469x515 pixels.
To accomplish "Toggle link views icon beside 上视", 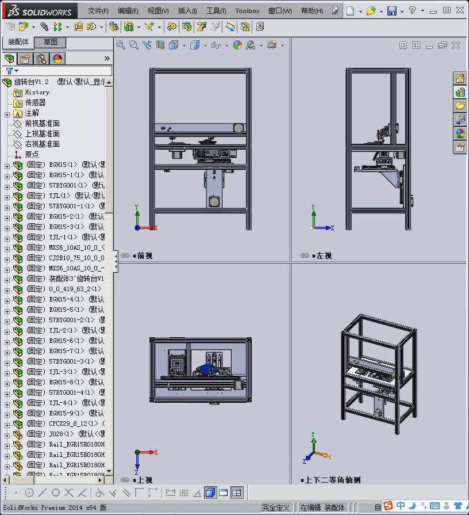I will [125, 480].
